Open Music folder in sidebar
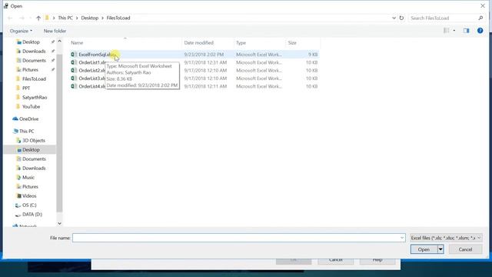 [28, 178]
